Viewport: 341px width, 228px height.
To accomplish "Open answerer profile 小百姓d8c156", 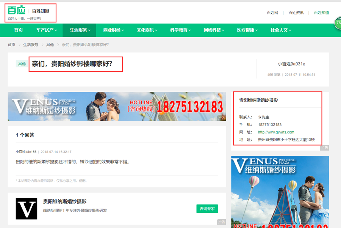I will tap(26, 152).
